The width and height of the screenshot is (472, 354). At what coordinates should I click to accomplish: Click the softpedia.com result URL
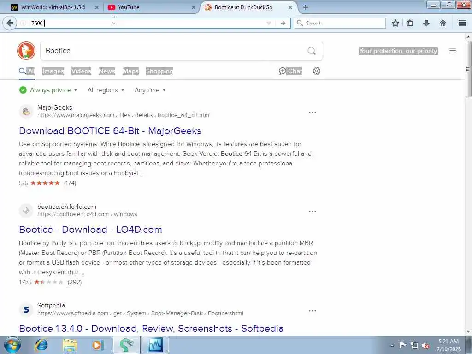140,313
